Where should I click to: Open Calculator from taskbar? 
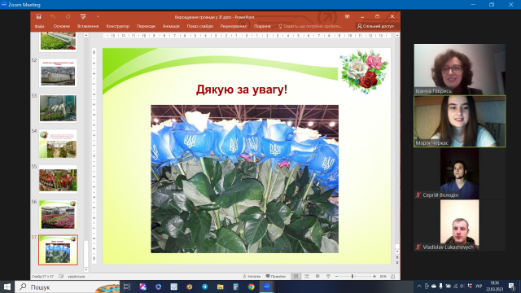[235, 286]
